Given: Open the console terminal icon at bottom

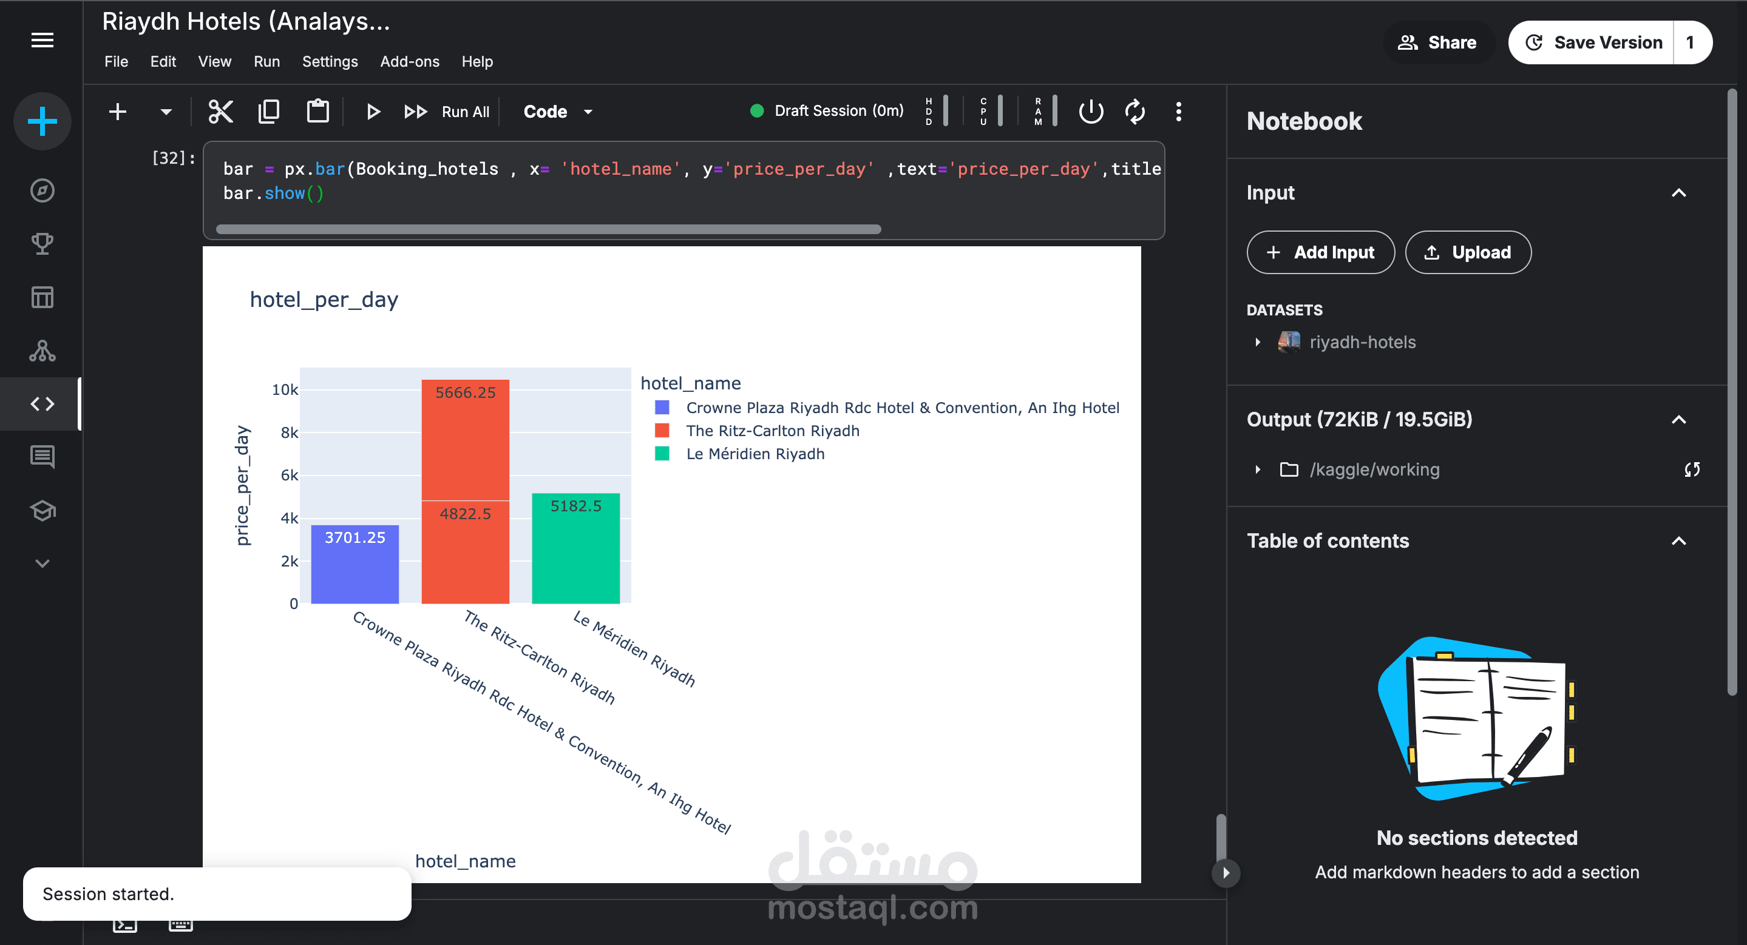Looking at the screenshot, I should click(x=125, y=924).
